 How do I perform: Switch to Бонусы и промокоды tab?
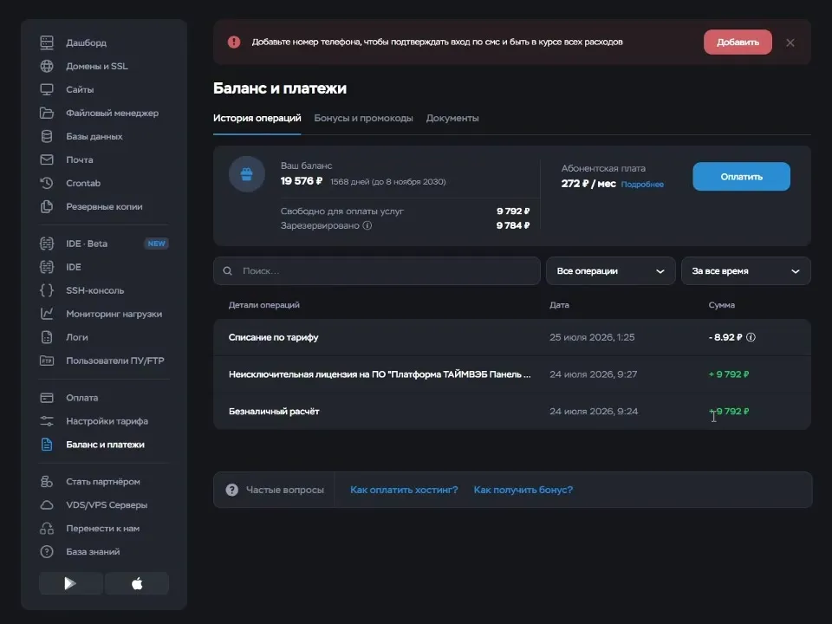pyautogui.click(x=363, y=119)
